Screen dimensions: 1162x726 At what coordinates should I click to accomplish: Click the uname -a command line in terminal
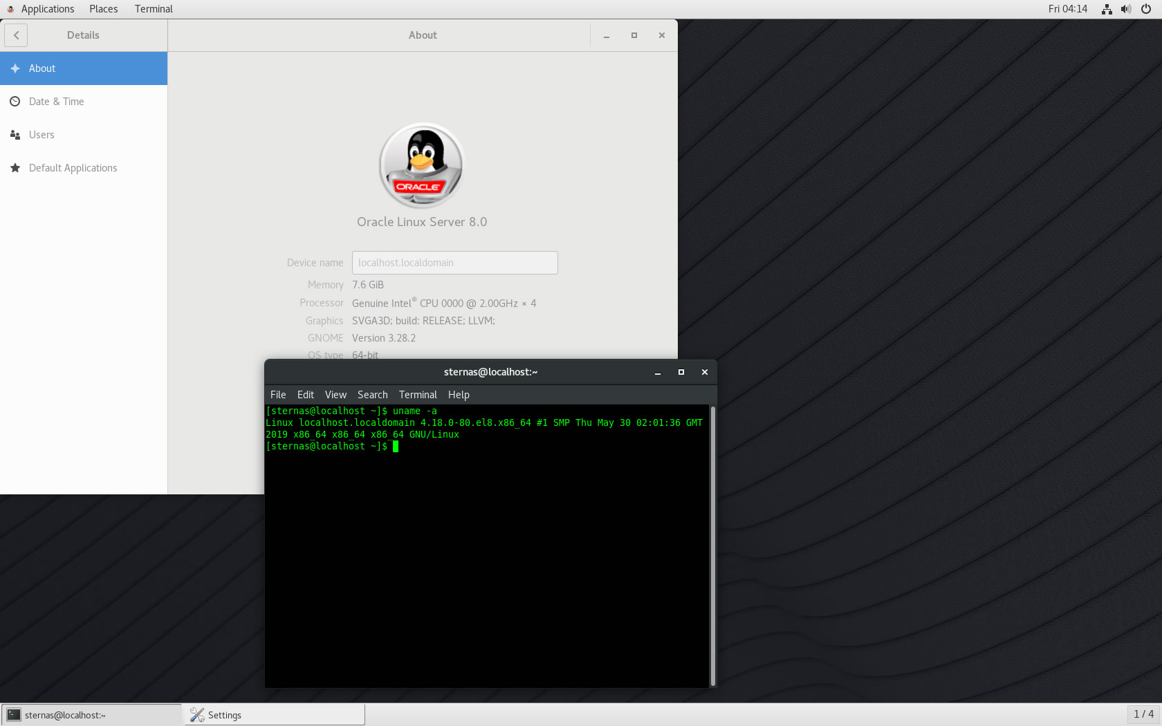(x=351, y=411)
